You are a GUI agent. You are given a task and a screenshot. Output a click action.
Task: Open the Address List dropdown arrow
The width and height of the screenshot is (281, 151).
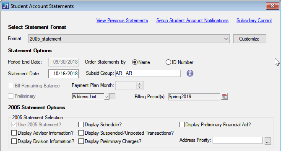[x=107, y=97]
